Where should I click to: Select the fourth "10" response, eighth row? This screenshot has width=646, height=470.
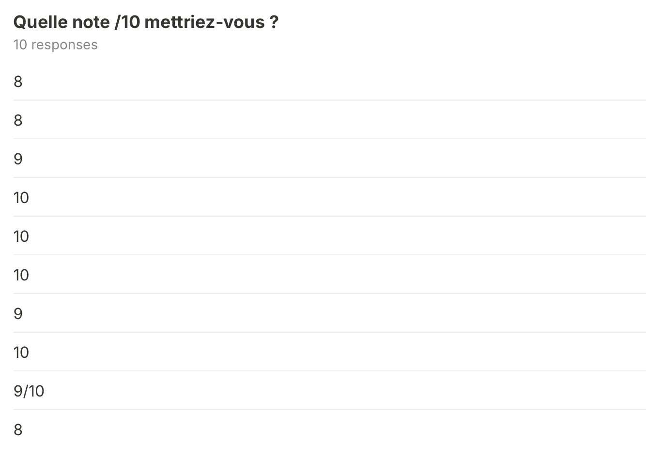[21, 352]
